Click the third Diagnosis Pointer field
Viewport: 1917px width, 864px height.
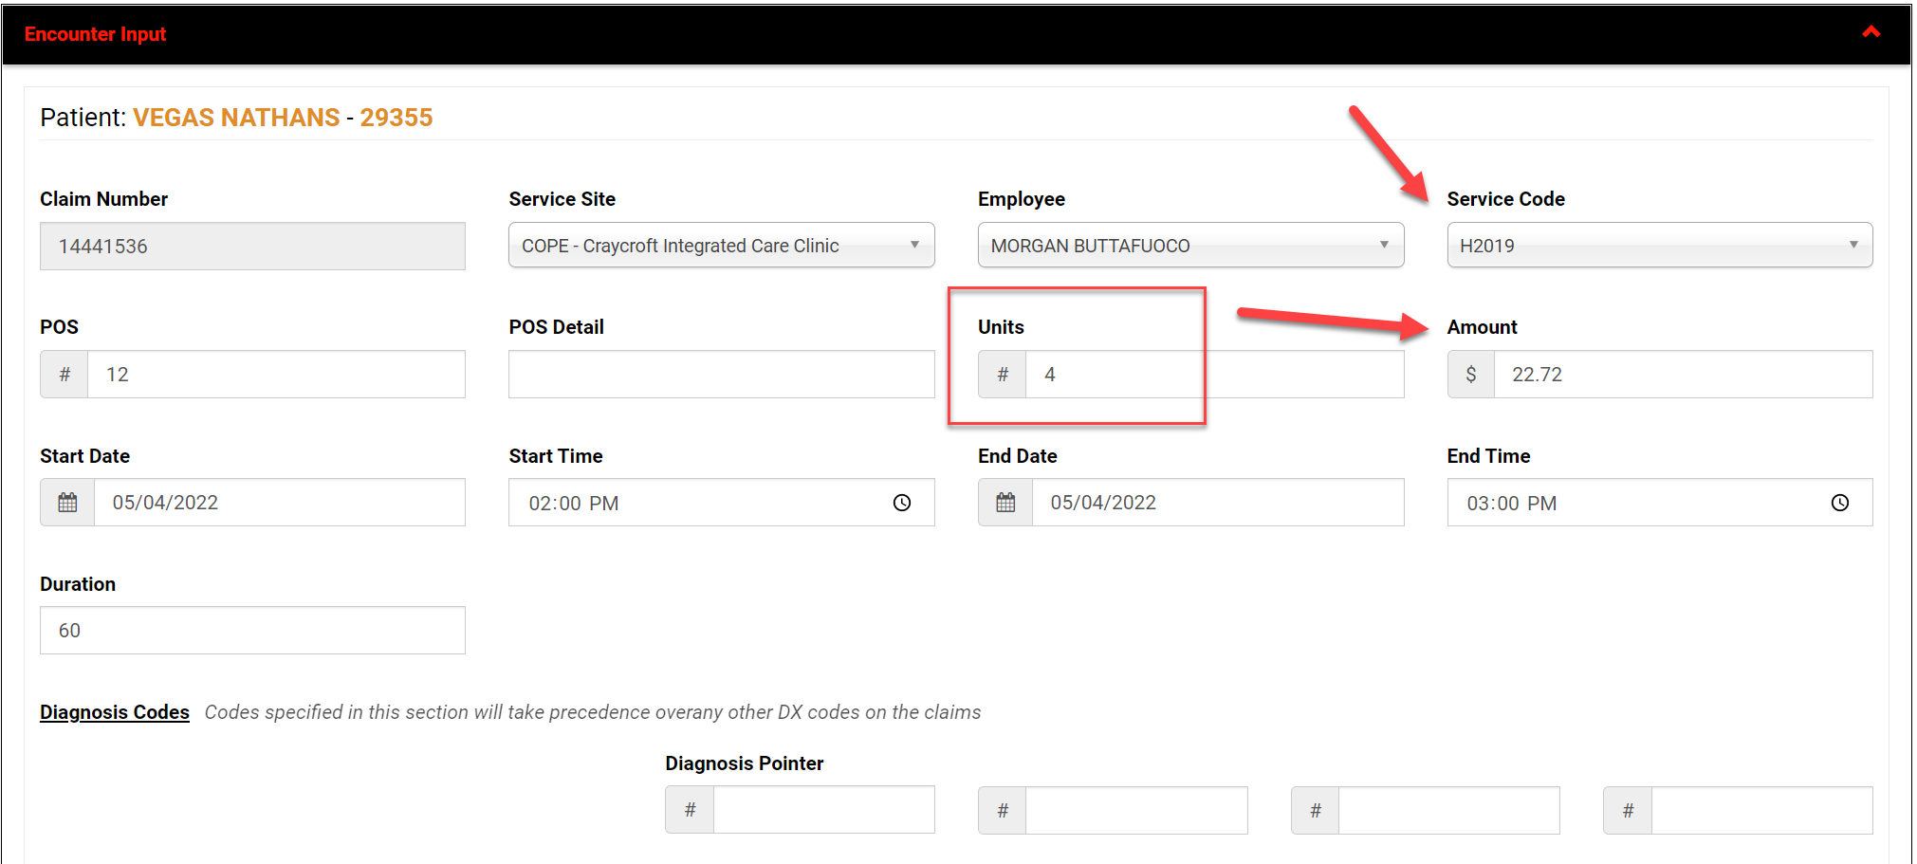pyautogui.click(x=1448, y=810)
